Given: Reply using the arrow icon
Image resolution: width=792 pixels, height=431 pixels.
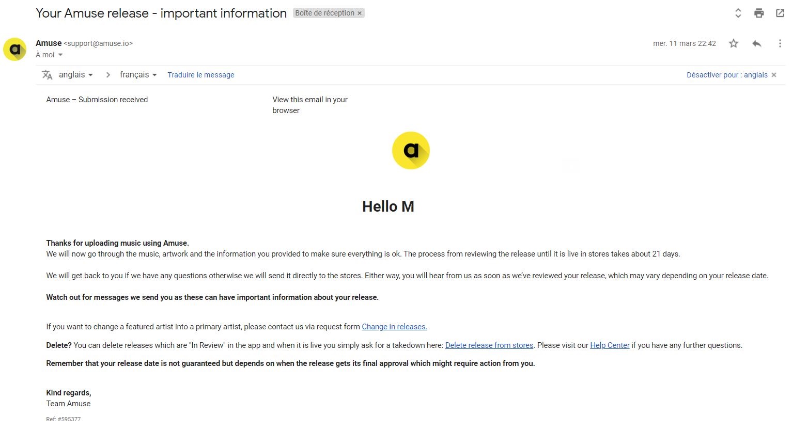Looking at the screenshot, I should 757,44.
